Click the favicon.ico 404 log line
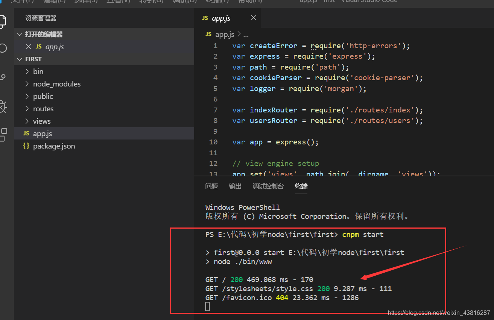The image size is (494, 320). click(282, 298)
